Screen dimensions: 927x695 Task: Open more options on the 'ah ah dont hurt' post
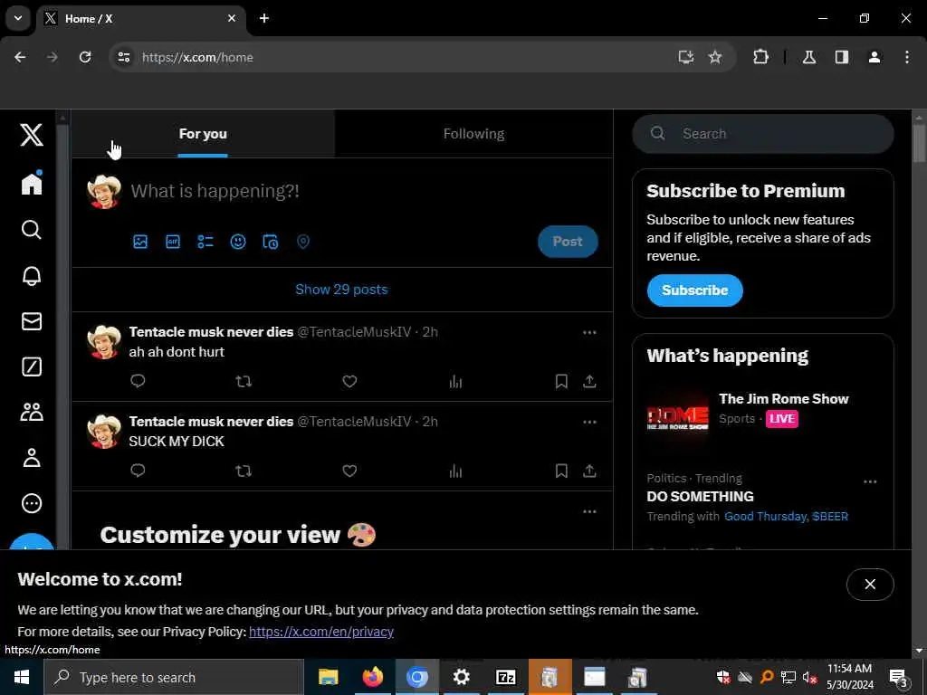[x=589, y=332]
